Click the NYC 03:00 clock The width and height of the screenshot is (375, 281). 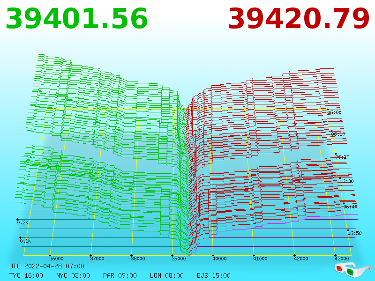[x=73, y=275]
